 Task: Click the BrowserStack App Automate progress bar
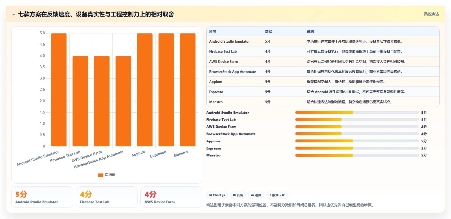357,134
